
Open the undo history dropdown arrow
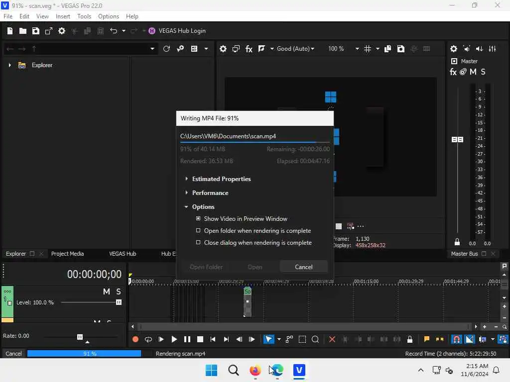point(124,31)
